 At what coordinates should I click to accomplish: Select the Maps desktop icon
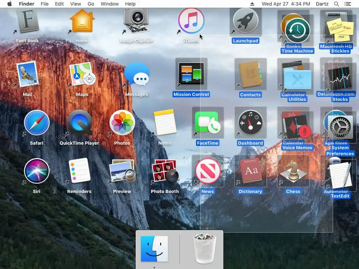[82, 74]
